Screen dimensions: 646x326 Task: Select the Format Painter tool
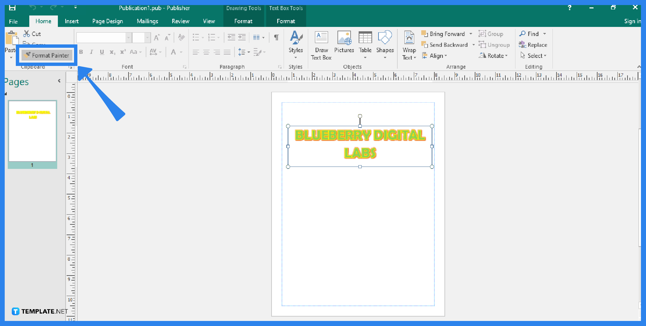click(47, 55)
